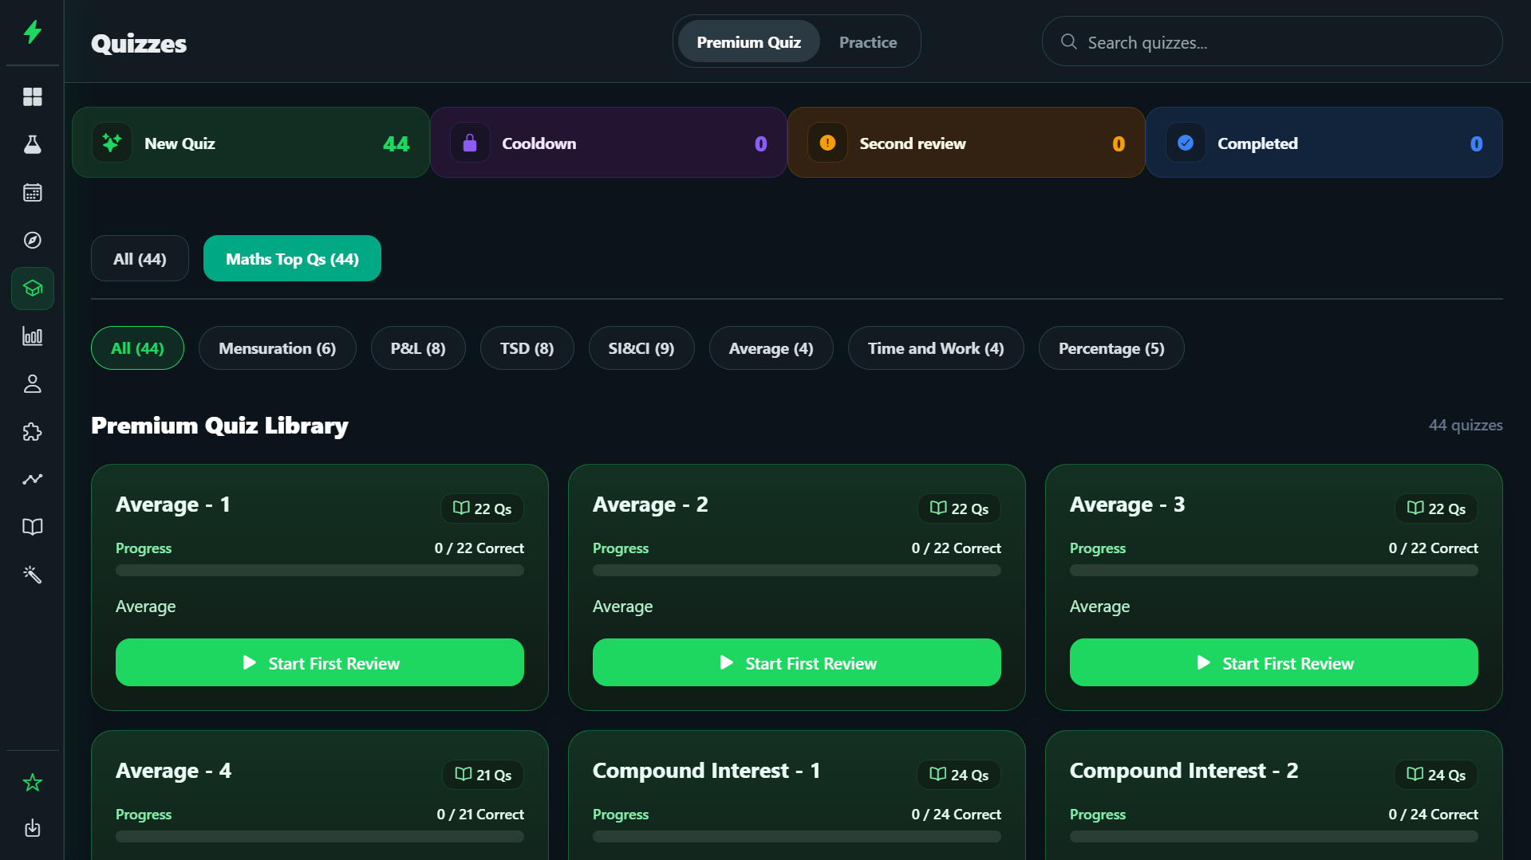This screenshot has width=1531, height=860.
Task: Click the book icon on Compound Interest - 1 badge
Action: pyautogui.click(x=938, y=774)
